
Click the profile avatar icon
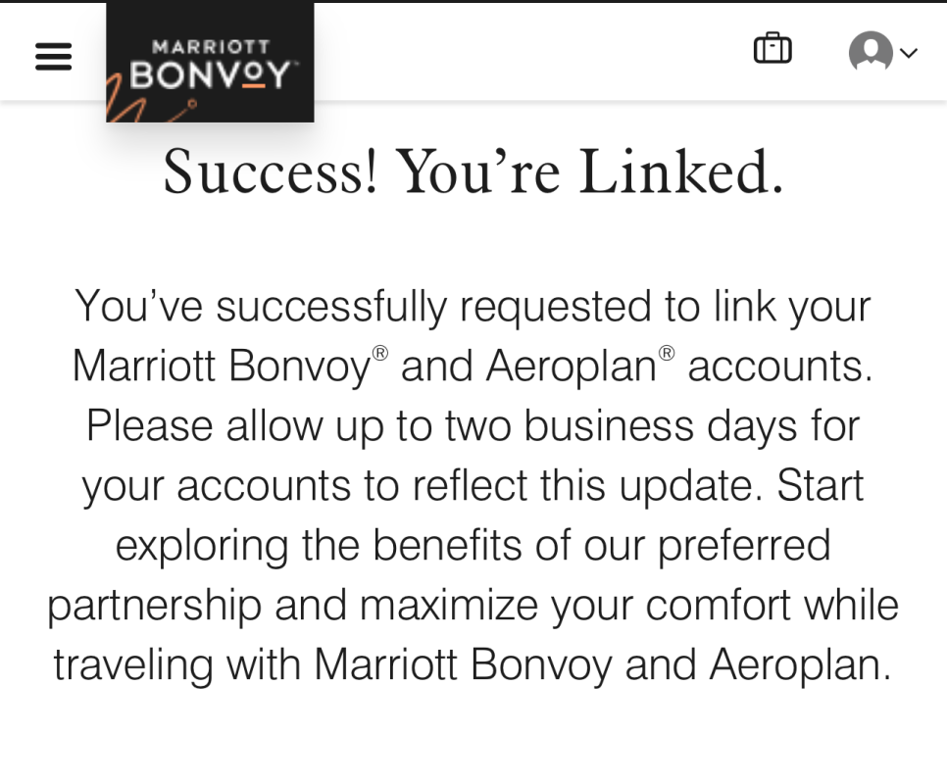coord(871,51)
